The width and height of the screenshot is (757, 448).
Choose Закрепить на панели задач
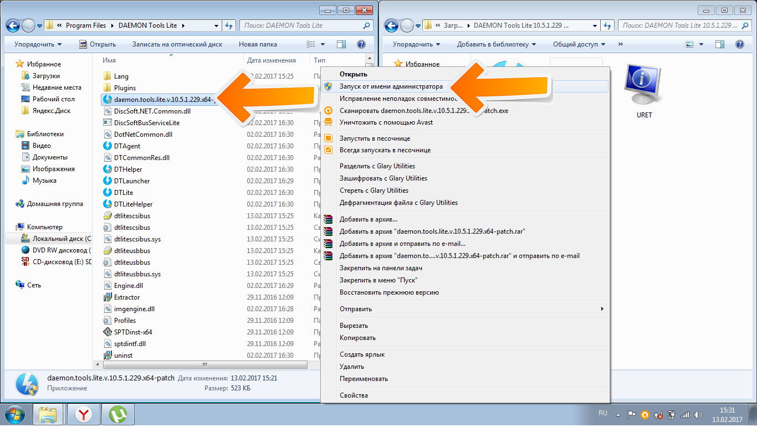(x=466, y=268)
